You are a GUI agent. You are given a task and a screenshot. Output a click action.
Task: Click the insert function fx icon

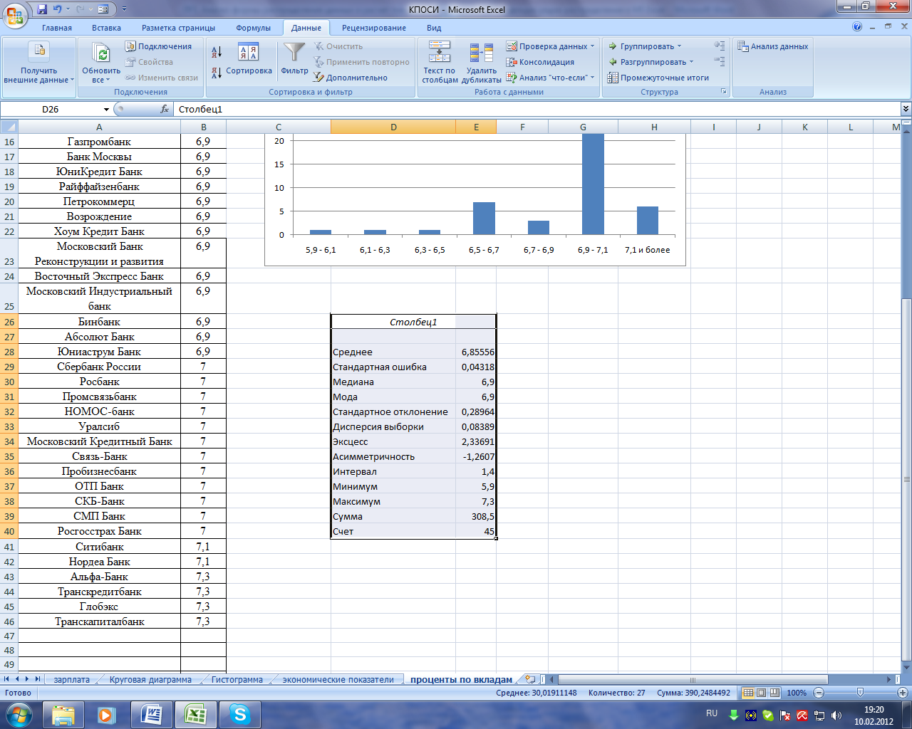[165, 109]
